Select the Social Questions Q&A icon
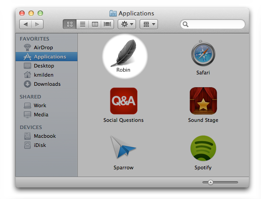Viewport: 261px width, 199px height. (x=124, y=101)
